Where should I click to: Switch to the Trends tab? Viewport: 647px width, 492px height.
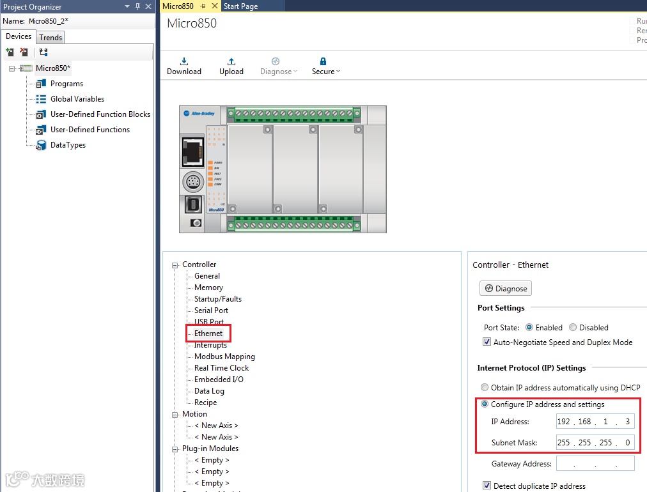51,38
